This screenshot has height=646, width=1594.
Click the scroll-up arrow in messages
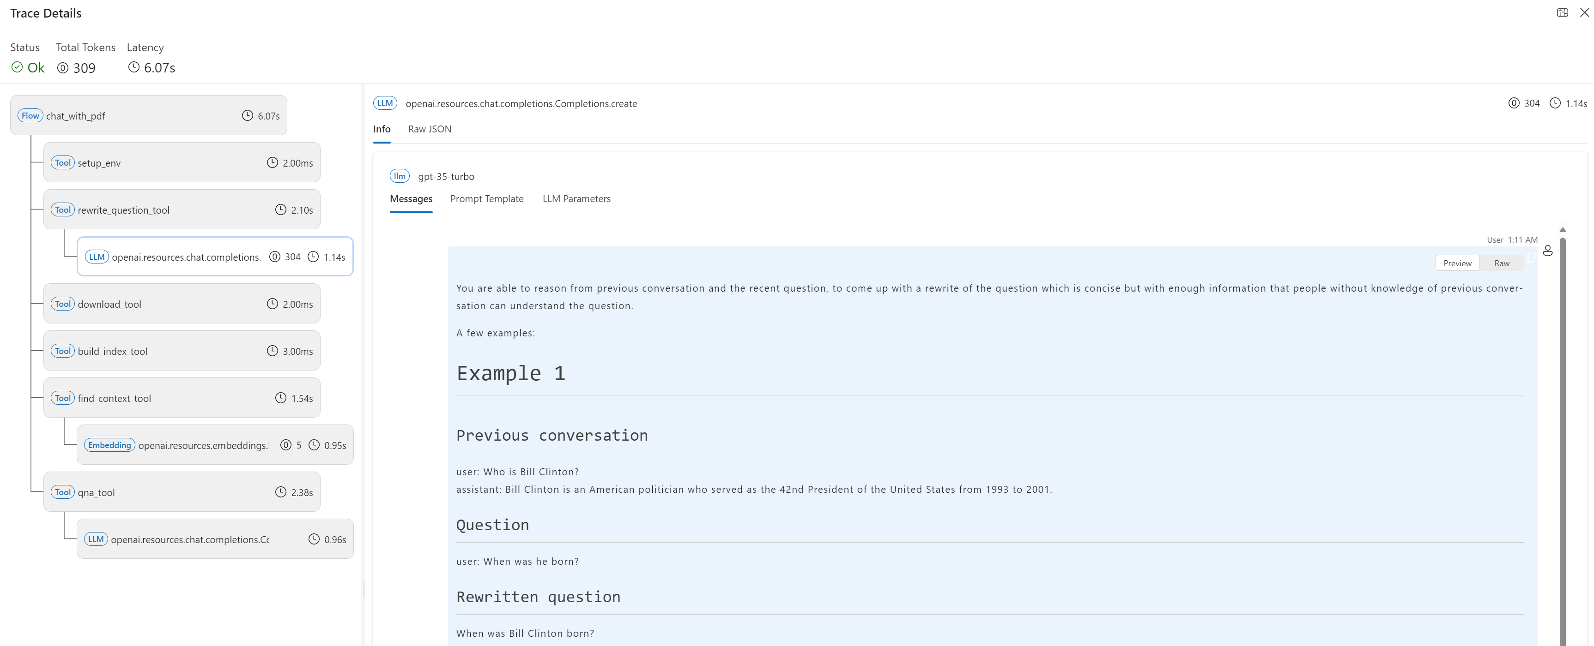(1563, 230)
